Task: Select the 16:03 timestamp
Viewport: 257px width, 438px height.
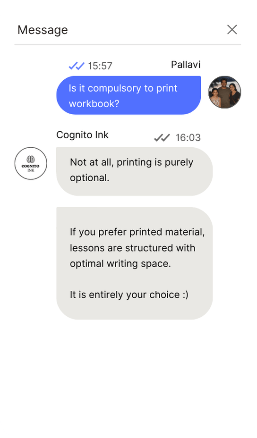Action: [x=188, y=138]
